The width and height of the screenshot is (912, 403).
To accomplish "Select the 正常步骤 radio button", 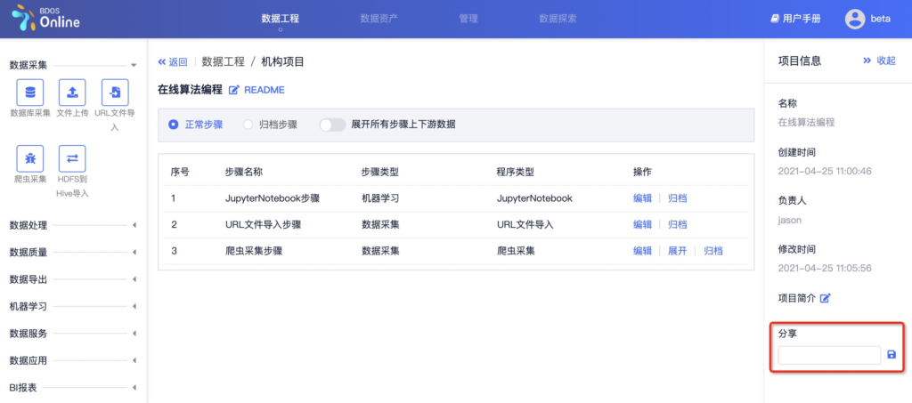I will click(x=174, y=125).
